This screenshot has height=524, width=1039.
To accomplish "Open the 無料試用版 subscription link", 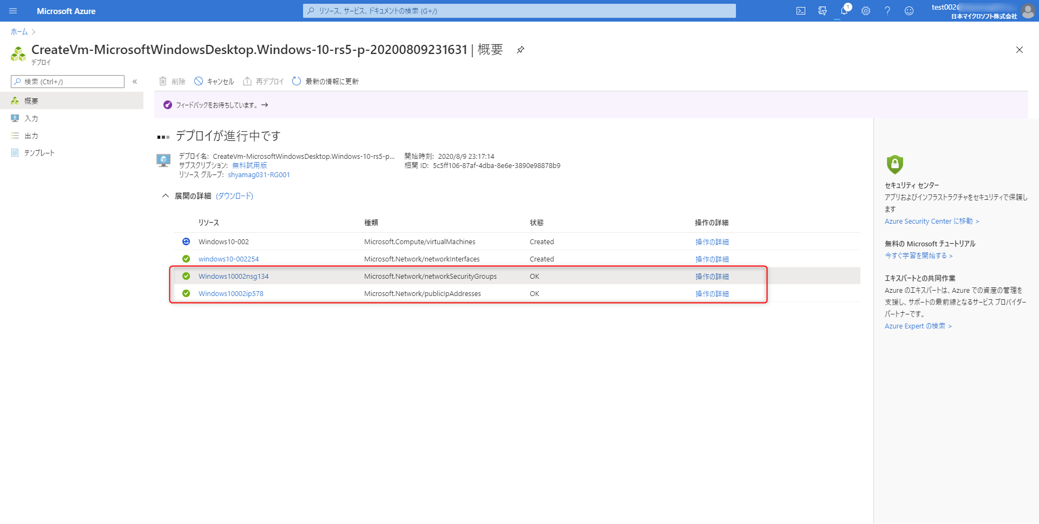I will (249, 165).
